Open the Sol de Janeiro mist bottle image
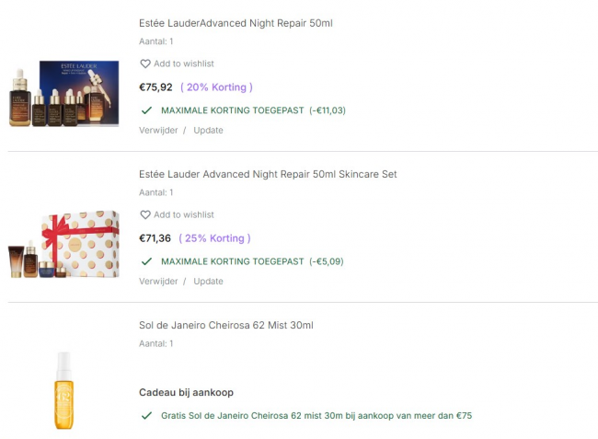Screen dimensions: 598x439 click(x=64, y=391)
